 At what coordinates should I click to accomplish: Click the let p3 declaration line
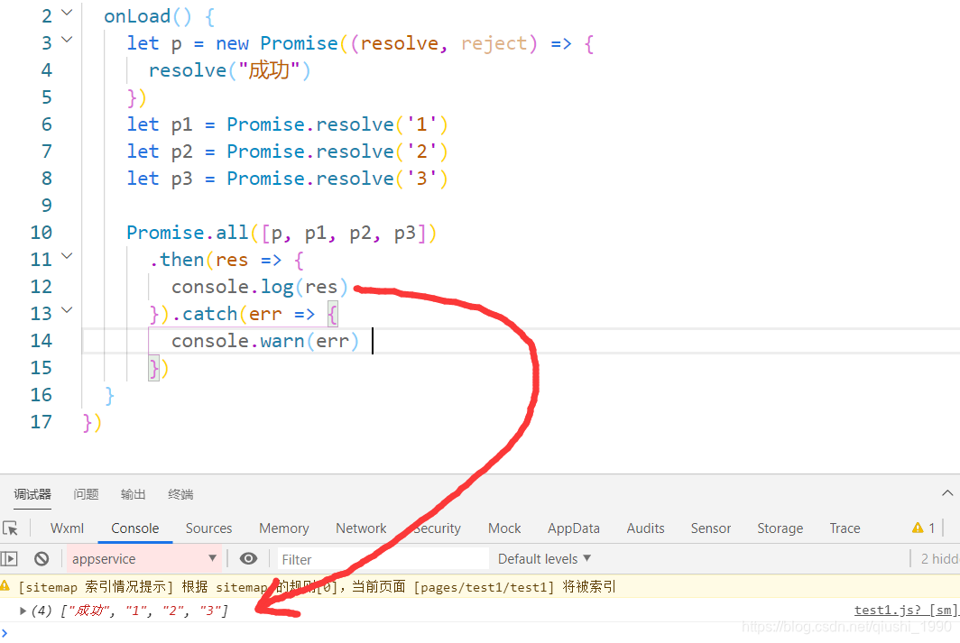point(287,178)
